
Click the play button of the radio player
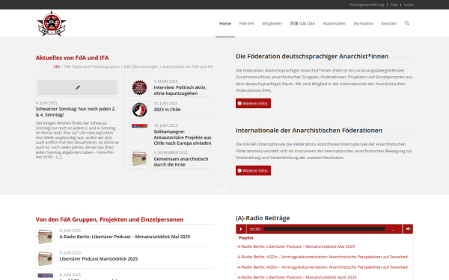coord(241,229)
